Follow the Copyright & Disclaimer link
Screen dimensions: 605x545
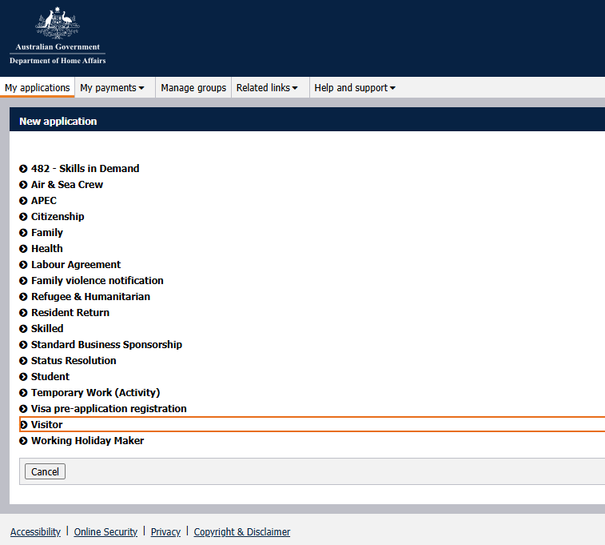241,532
